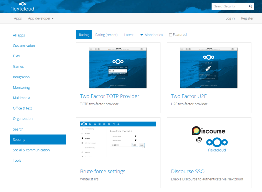Open Social & communication category
Screen dimensions: 262x192
[31, 150]
